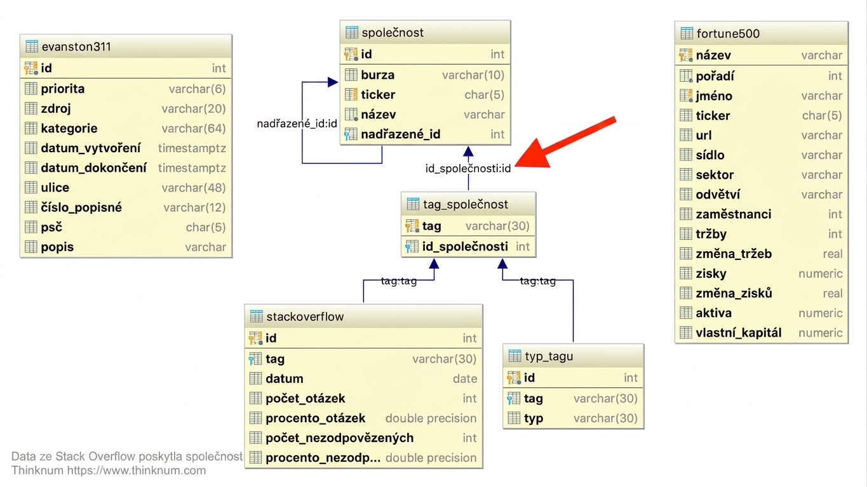Click the column icon beside typ in typ_tagu
Image resolution: width=867 pixels, height=487 pixels.
click(x=514, y=419)
